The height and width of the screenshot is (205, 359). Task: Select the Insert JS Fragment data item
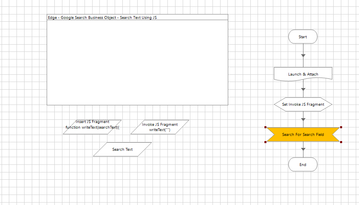click(x=92, y=127)
